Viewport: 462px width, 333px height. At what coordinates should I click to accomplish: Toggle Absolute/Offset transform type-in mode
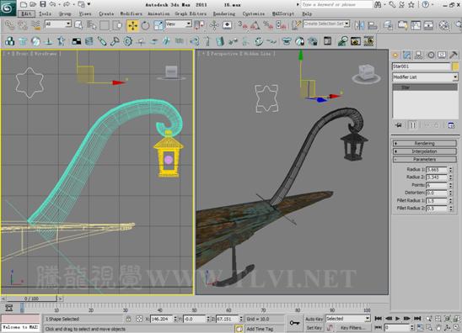click(139, 319)
